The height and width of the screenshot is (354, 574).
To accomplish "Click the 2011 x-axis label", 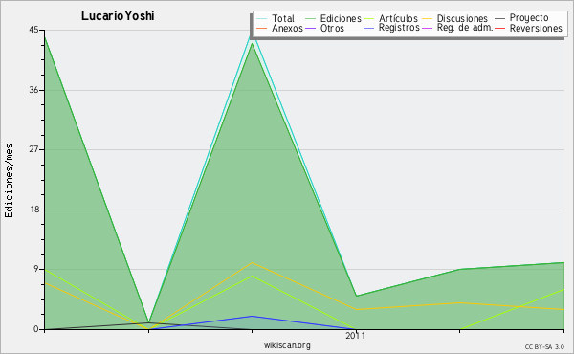I will pos(355,336).
